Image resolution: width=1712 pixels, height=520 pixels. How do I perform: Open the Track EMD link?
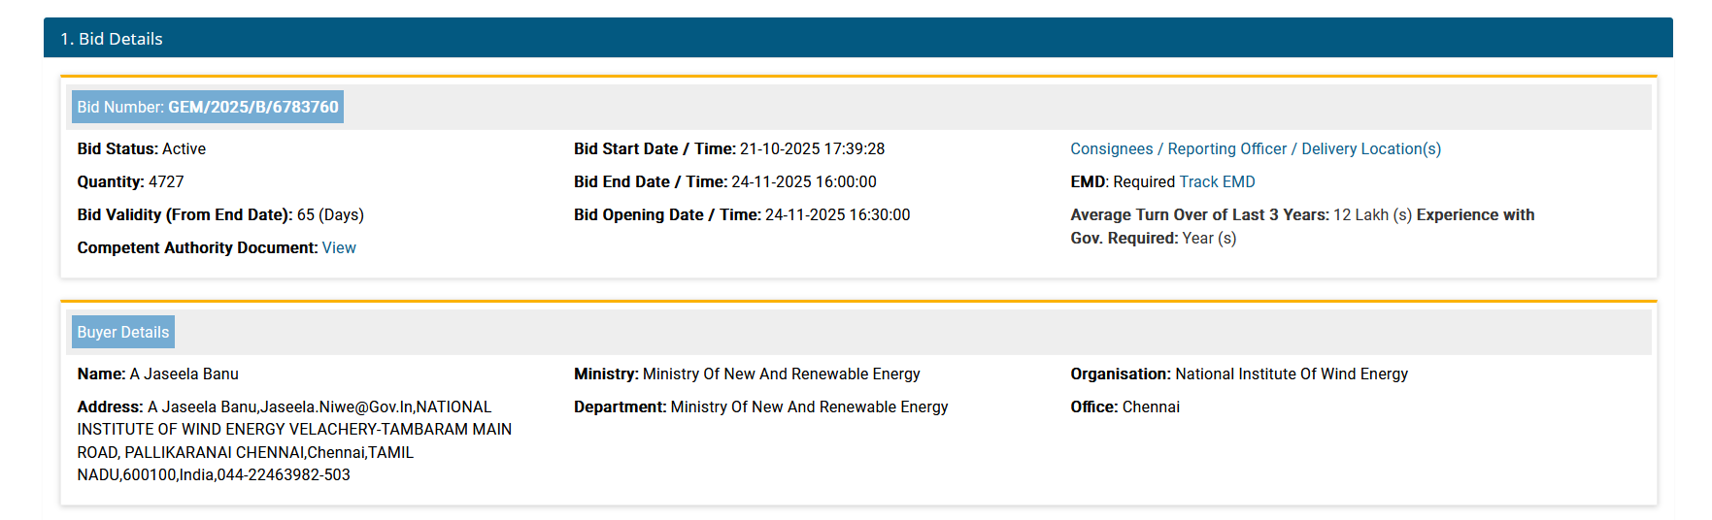click(1217, 181)
